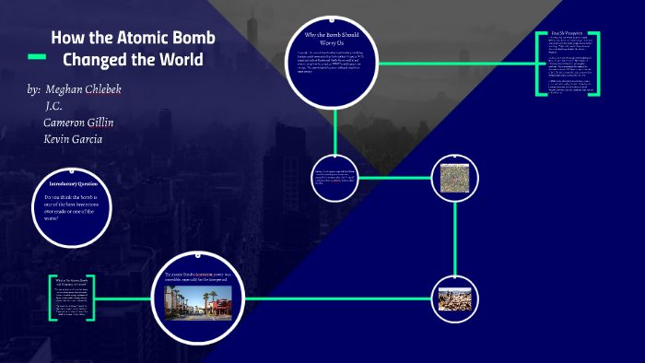Click the title 'How the Atomic Bomb Changed the World'

click(133, 49)
